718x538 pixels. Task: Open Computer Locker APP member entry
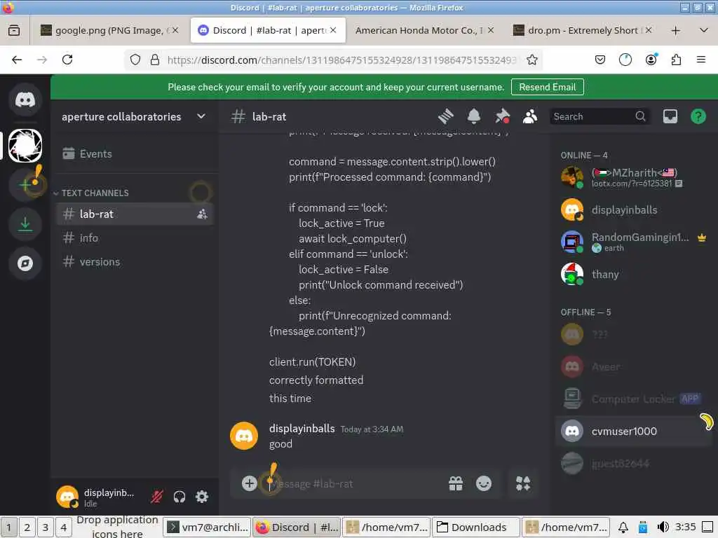634,399
